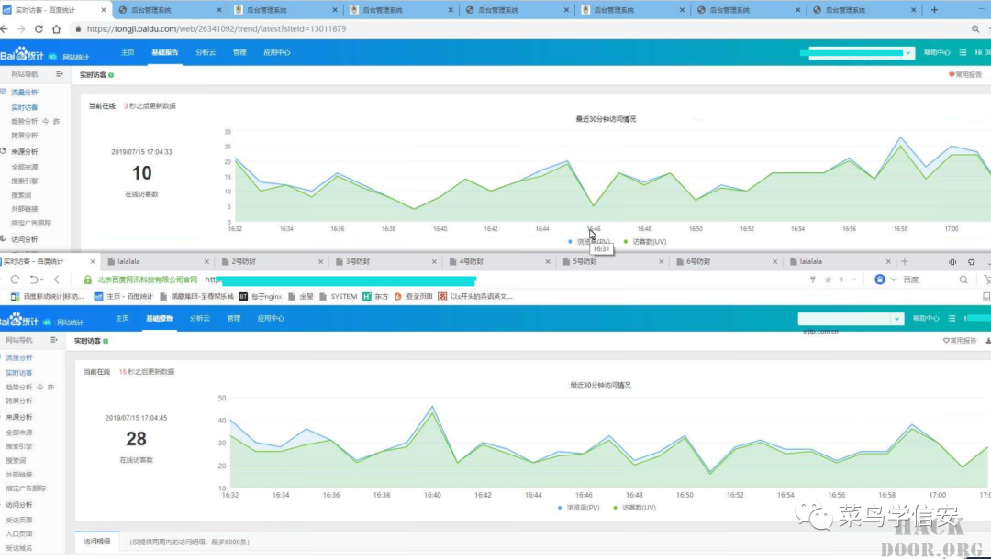Open 实时访客 sidebar link in upper window
The width and height of the screenshot is (991, 559).
25,108
